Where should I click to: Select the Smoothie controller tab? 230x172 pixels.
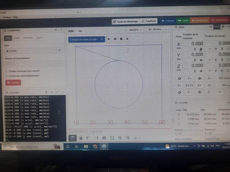tap(28, 38)
